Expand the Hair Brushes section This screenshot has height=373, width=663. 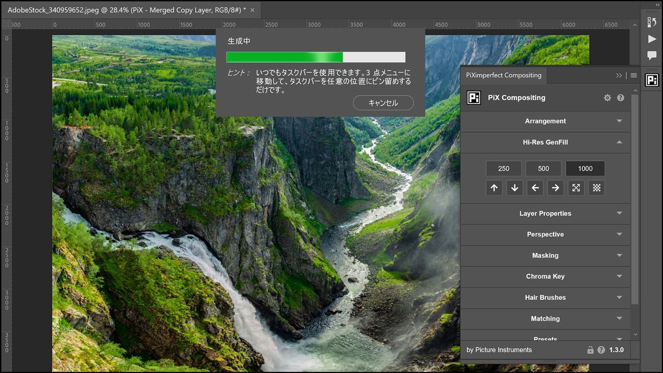(x=545, y=297)
